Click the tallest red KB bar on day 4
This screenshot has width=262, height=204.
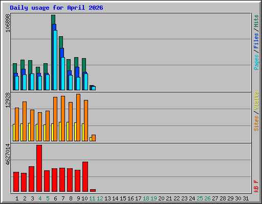pyautogui.click(x=39, y=168)
